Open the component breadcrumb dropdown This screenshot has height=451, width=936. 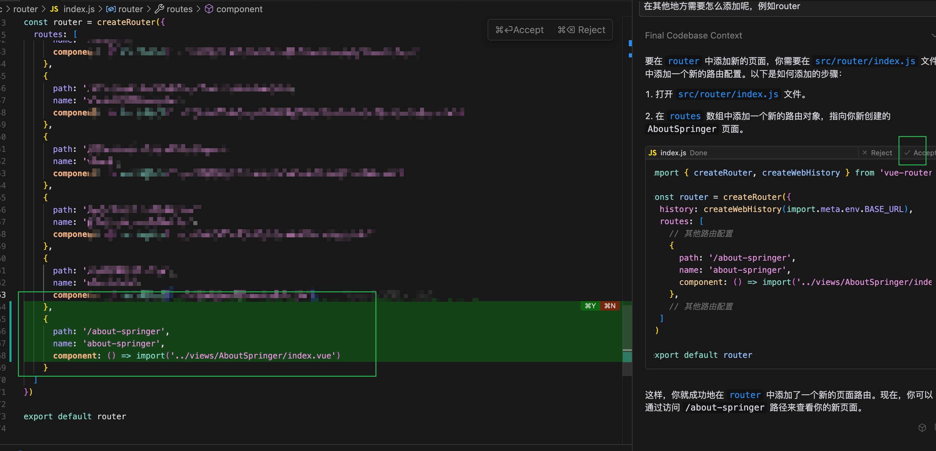click(x=239, y=9)
